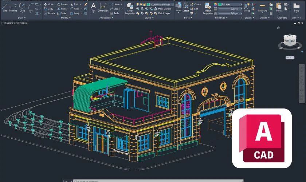Insert a Table

coord(114,13)
